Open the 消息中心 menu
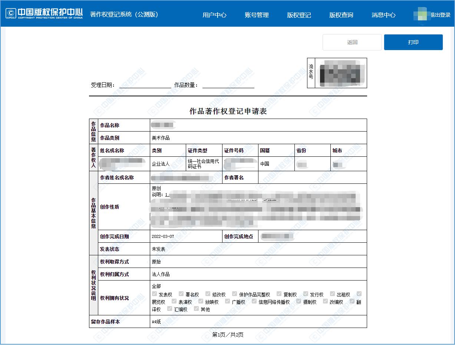Screen dimensions: 455x345 383,15
